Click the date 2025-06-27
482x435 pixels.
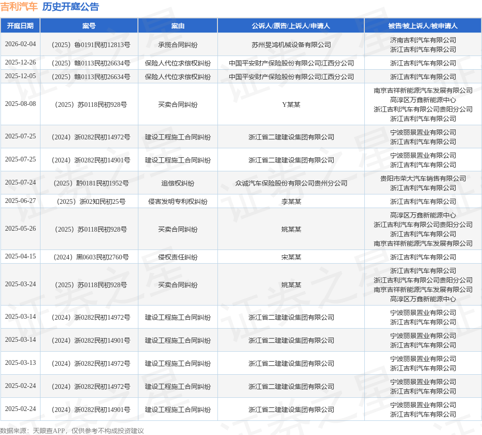[x=20, y=201]
